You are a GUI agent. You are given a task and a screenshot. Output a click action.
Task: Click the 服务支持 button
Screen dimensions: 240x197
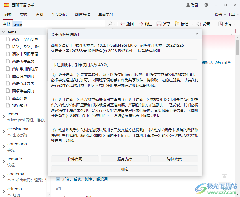[125, 159]
